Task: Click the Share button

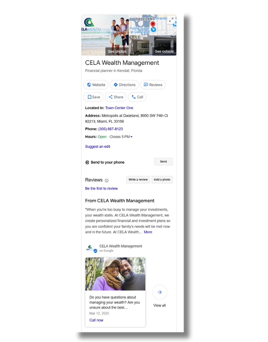Action: point(116,97)
